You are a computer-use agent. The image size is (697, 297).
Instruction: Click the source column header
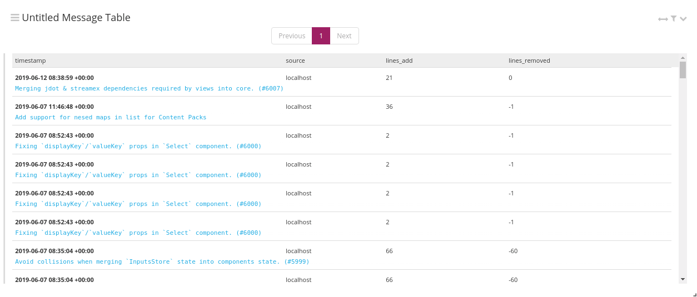pyautogui.click(x=295, y=61)
